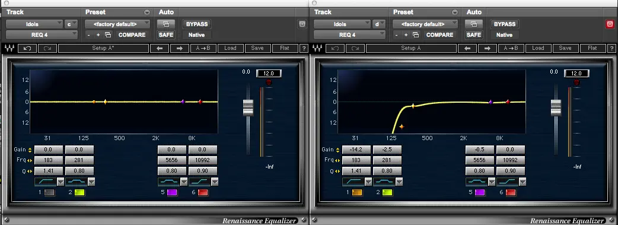Screen dimensions: 618x225
Task: Open the REQ 4 plugin selector in right window
Action: point(349,35)
